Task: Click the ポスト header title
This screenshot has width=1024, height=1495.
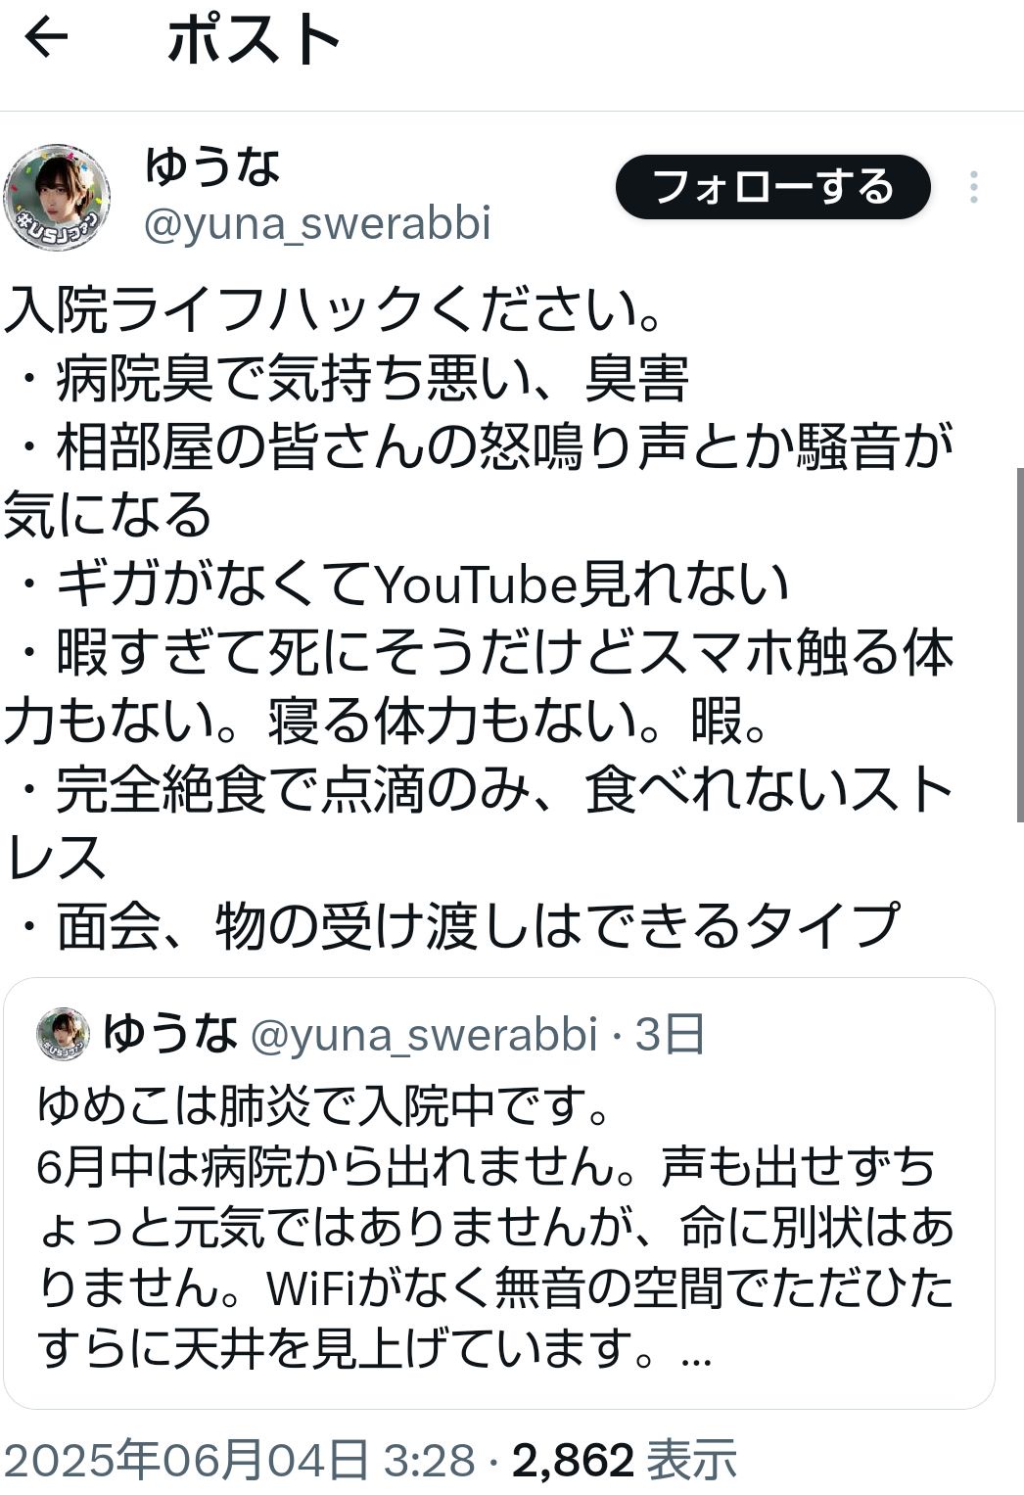Action: tap(254, 40)
